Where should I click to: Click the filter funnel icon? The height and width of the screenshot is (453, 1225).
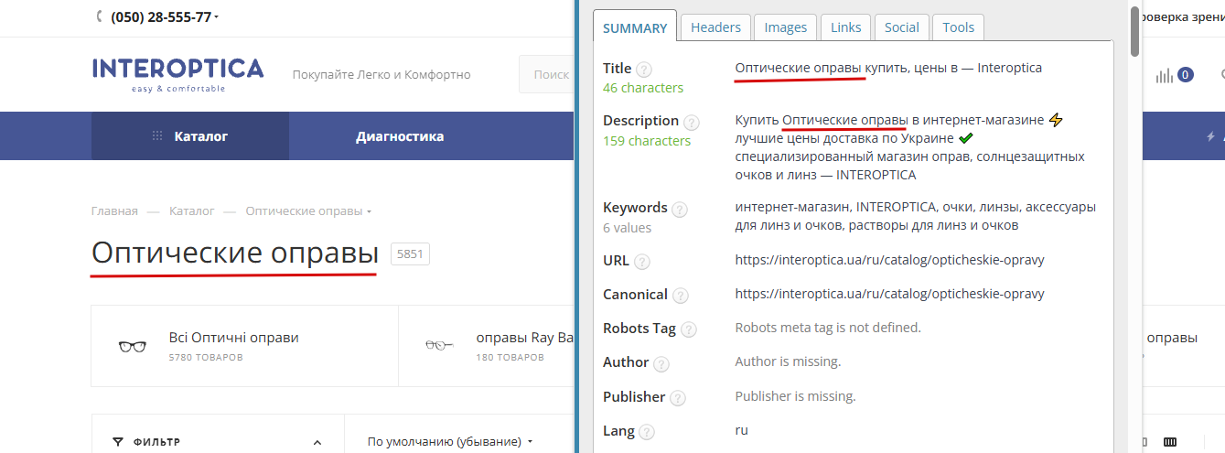[117, 442]
